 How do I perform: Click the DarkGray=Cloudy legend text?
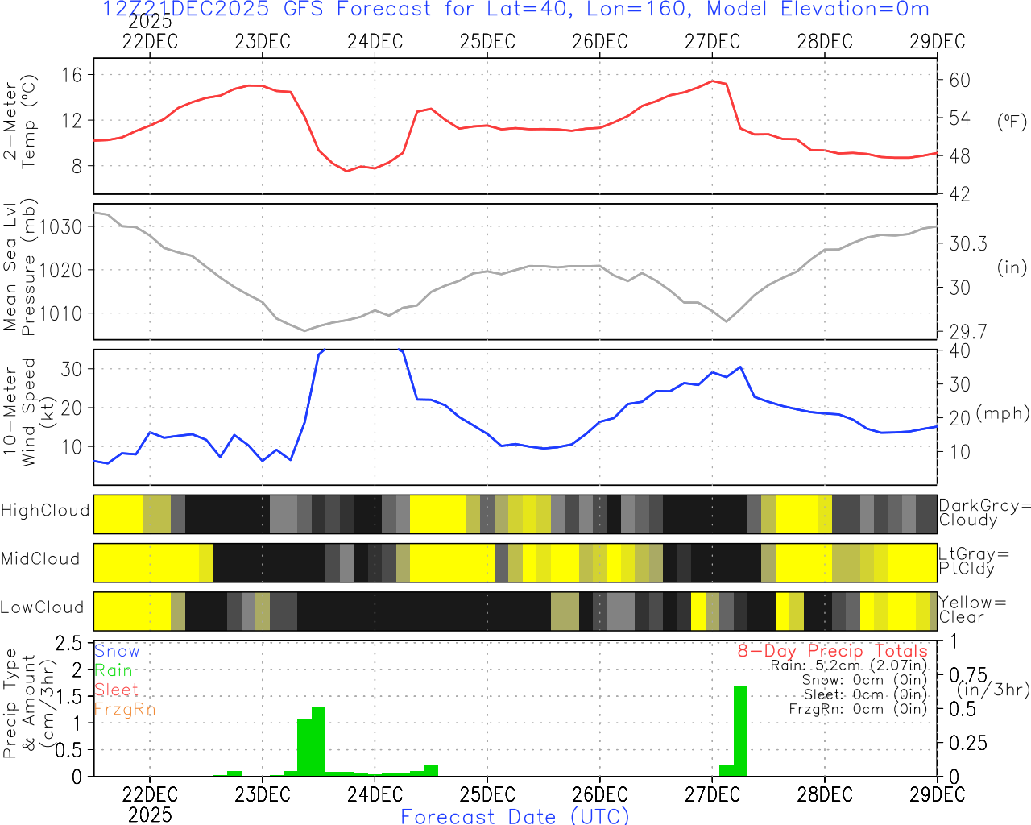(984, 513)
